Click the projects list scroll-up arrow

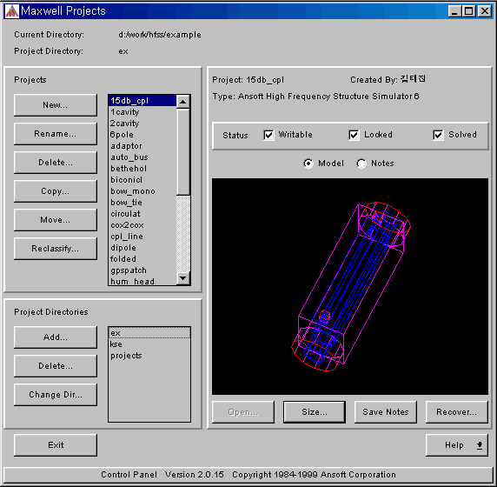[x=182, y=102]
